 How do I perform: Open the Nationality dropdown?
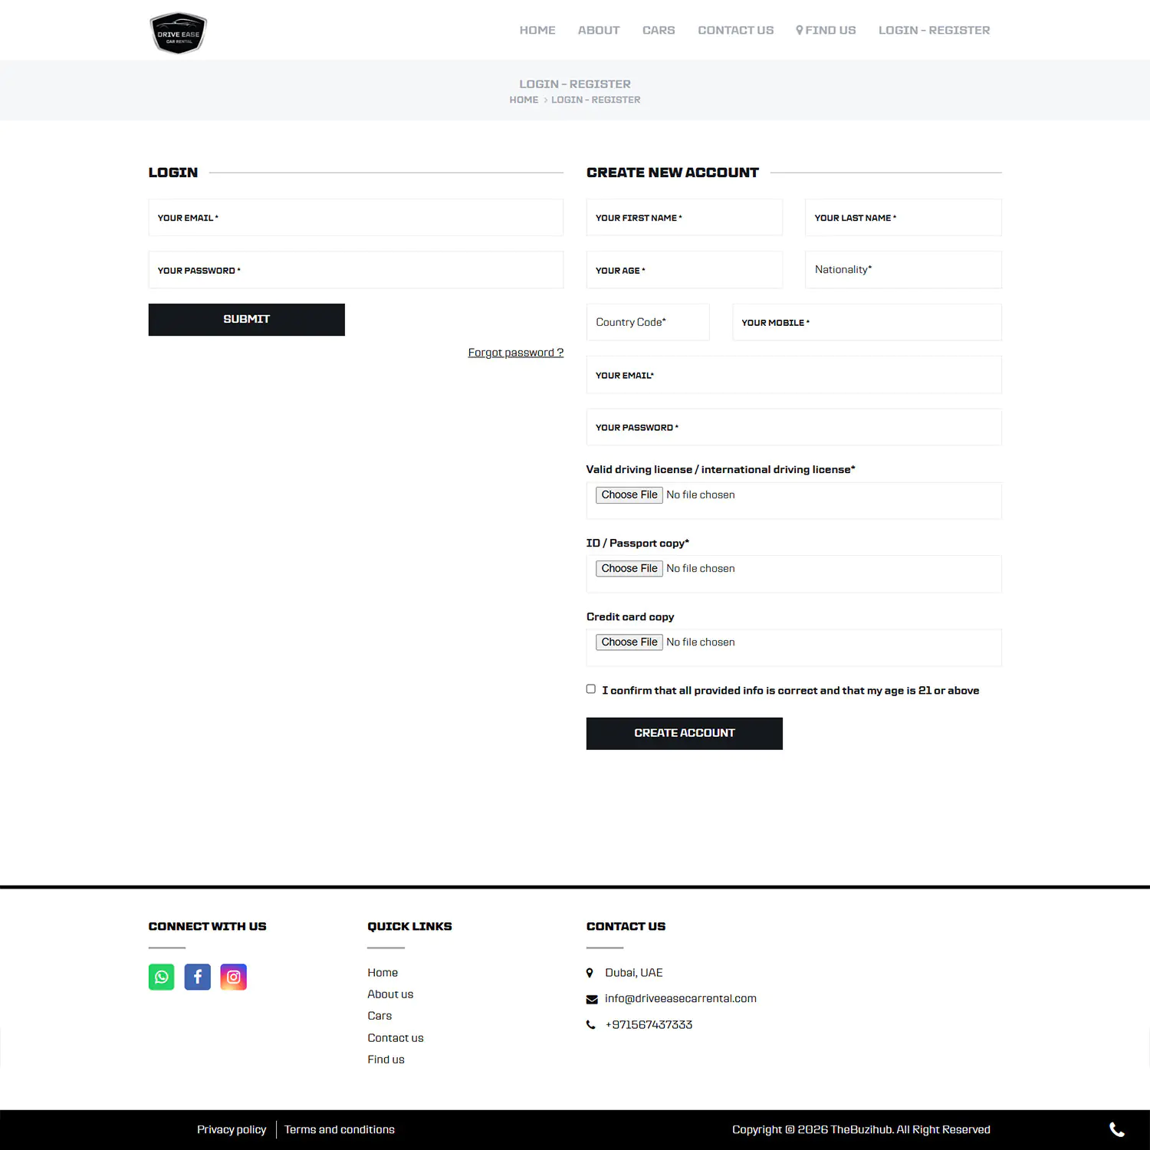pyautogui.click(x=902, y=270)
